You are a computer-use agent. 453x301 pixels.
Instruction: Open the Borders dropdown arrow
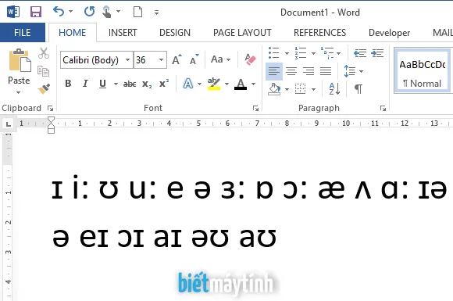(x=313, y=89)
